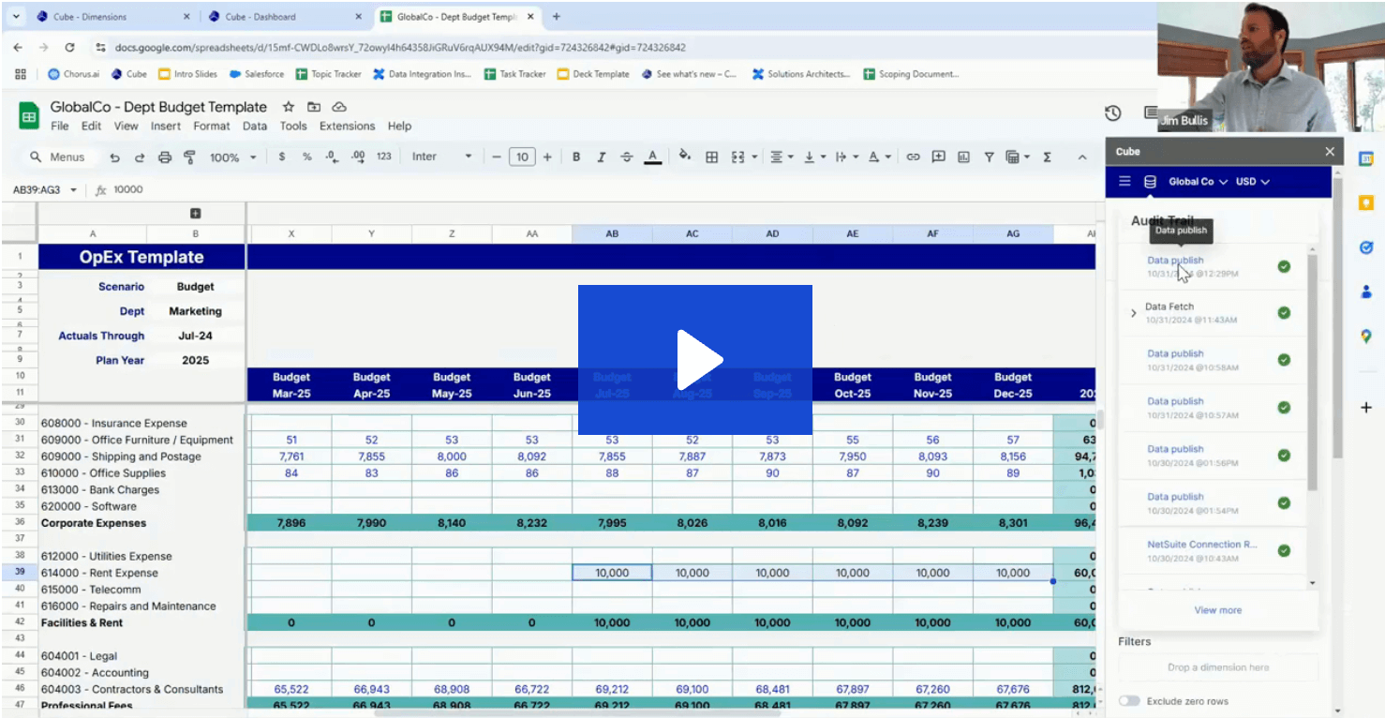Expand the Data Fetch audit entry
Viewport: 1385px width, 718px height.
[x=1133, y=314]
